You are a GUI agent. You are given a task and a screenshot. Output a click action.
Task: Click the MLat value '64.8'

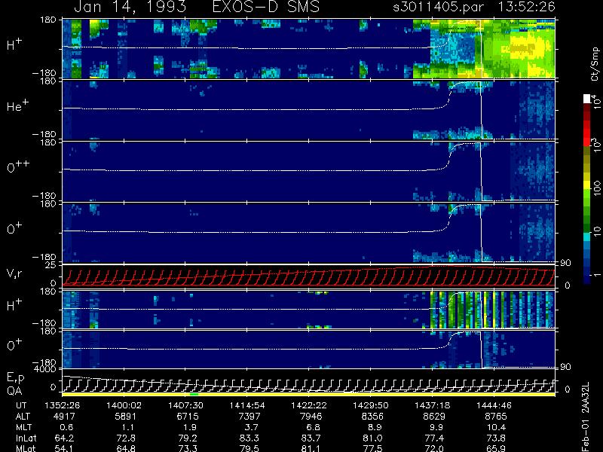[x=126, y=448]
